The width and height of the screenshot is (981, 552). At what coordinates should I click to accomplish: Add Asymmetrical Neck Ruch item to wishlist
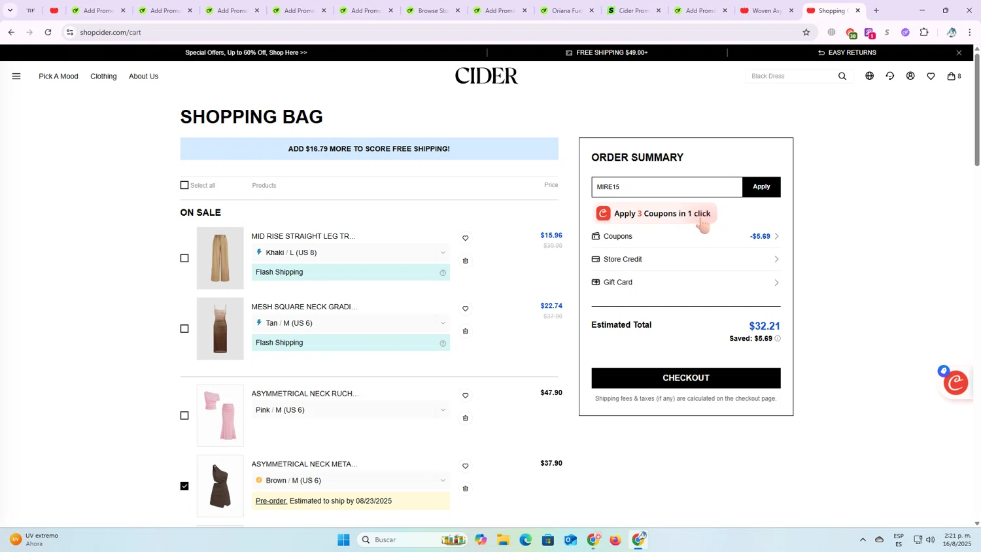tap(466, 396)
